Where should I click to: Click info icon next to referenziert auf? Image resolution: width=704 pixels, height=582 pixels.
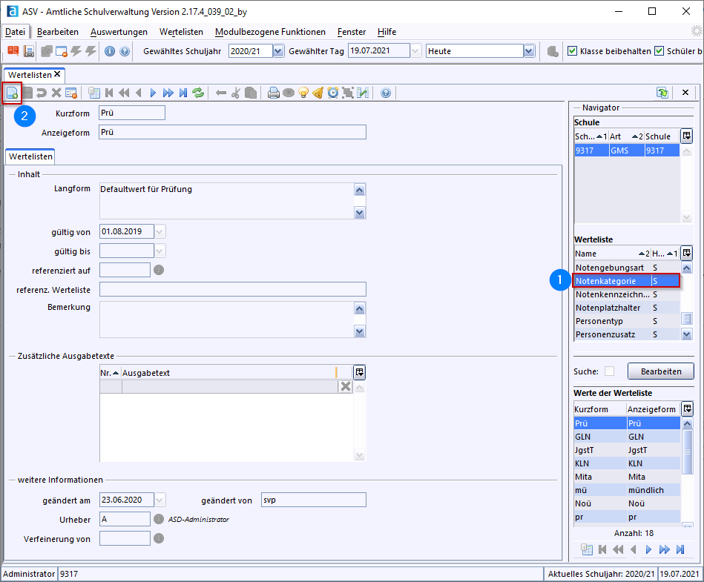pos(159,270)
